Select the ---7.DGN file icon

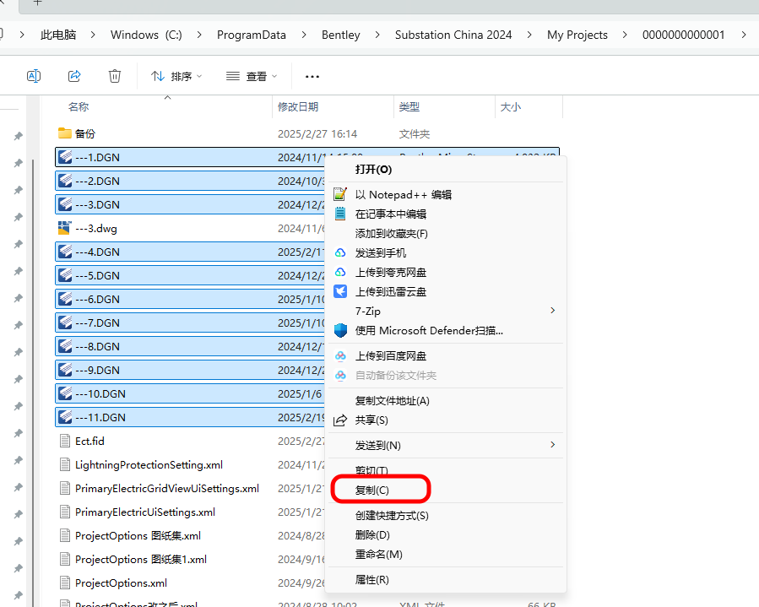coord(65,322)
